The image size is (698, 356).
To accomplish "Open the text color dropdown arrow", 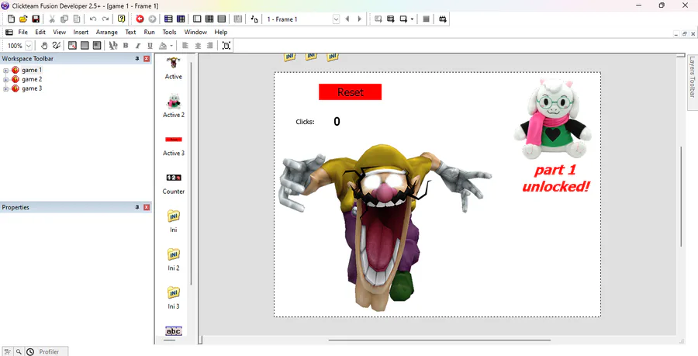I will pos(171,46).
